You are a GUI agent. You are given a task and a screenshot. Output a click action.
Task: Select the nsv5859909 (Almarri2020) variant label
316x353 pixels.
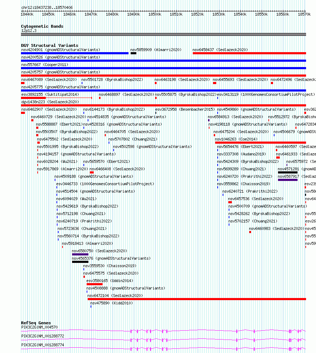pyautogui.click(x=156, y=50)
